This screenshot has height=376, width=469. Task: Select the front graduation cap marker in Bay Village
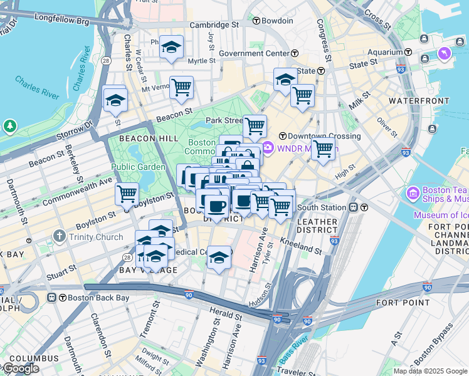[156, 257]
